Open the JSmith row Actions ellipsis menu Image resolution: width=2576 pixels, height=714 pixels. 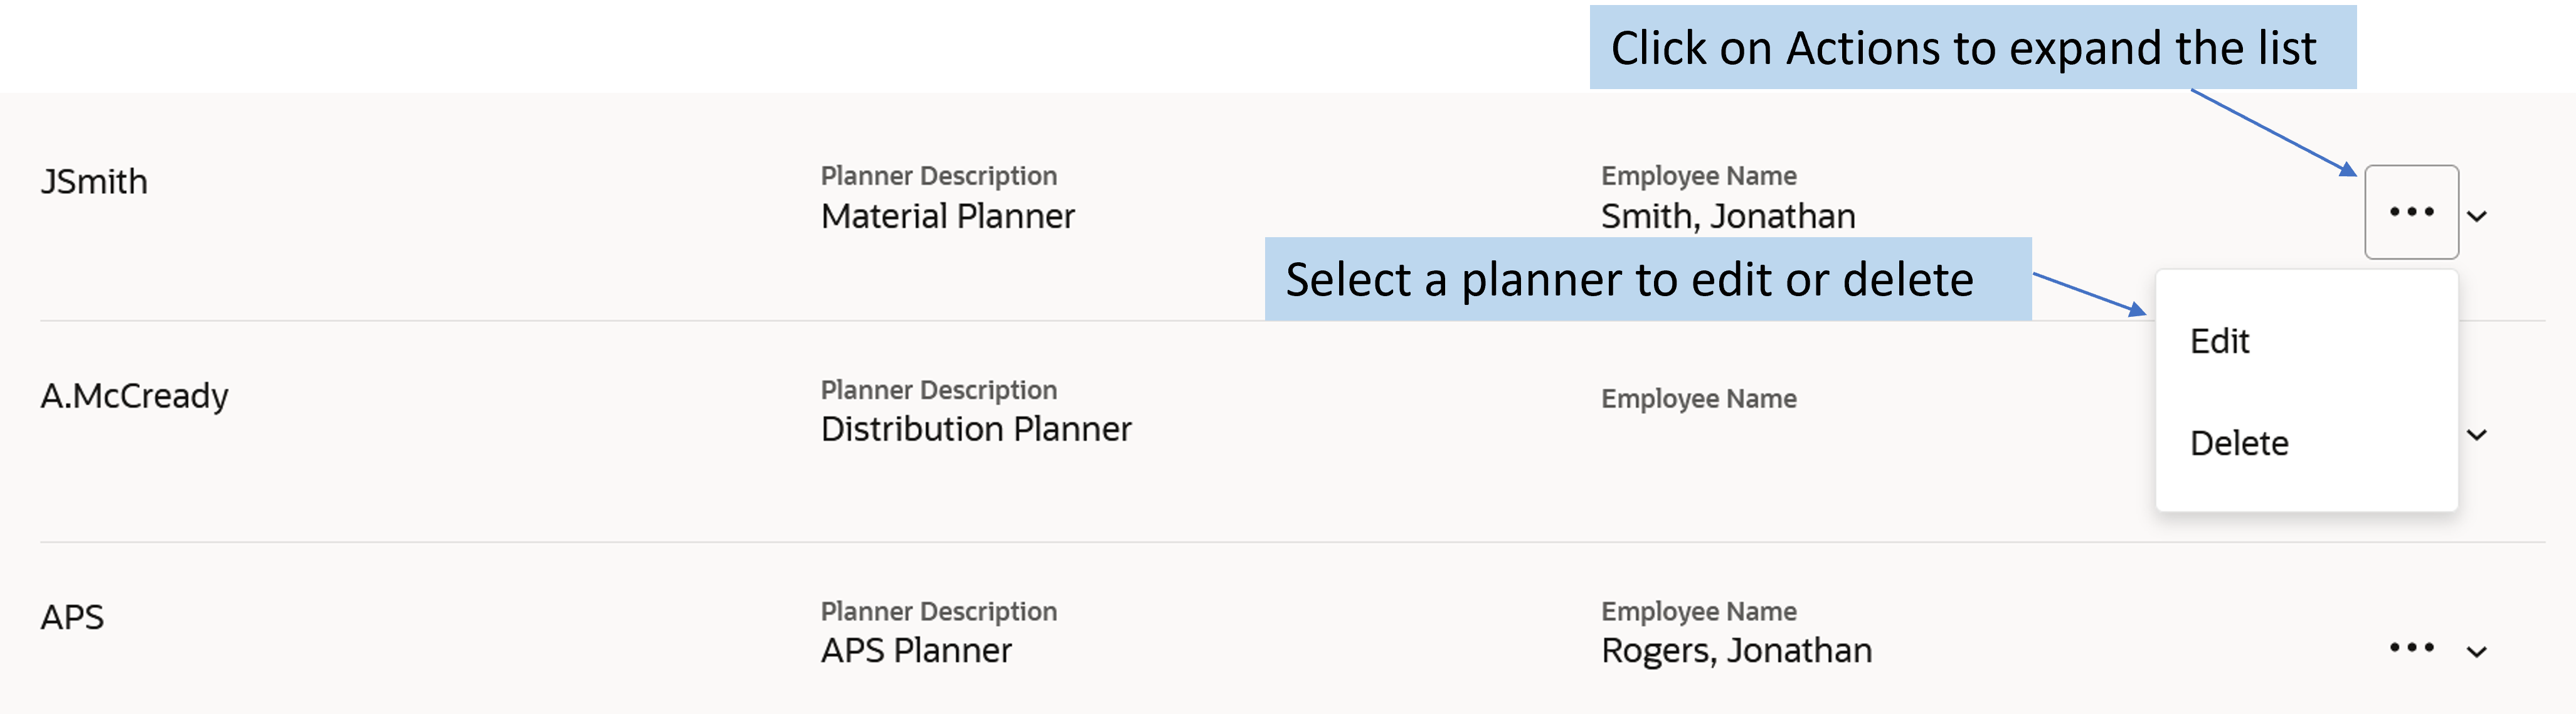pyautogui.click(x=2411, y=212)
